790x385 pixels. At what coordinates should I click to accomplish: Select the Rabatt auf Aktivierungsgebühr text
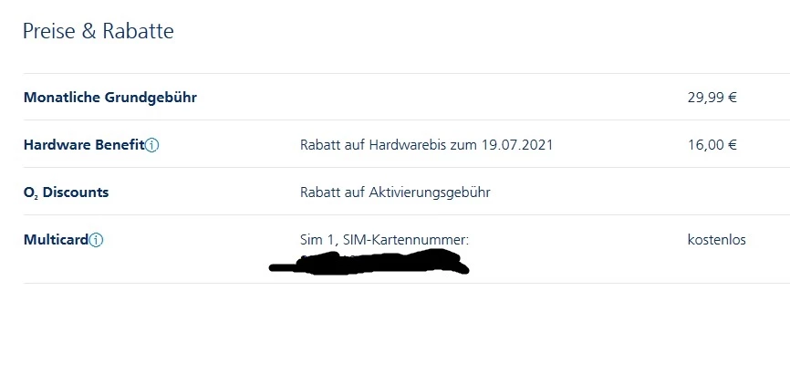395,192
